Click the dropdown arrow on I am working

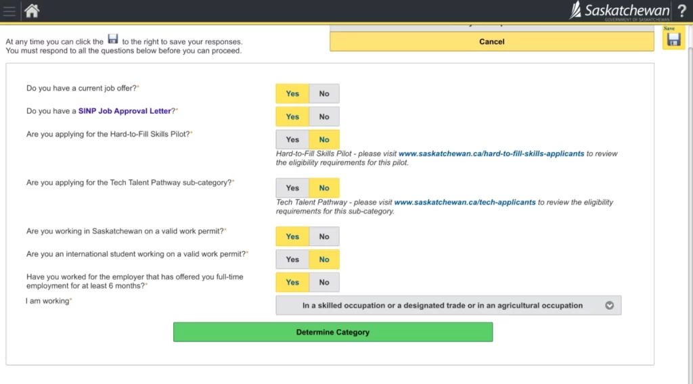[x=609, y=306]
